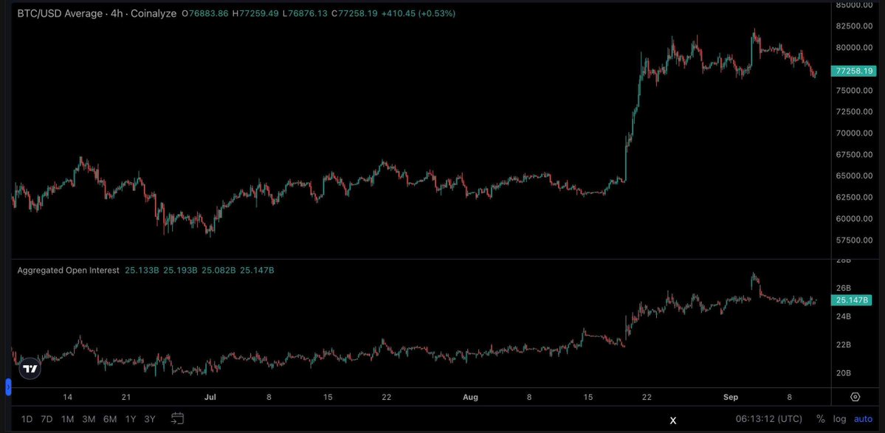
Task: Click the Sep marker on time axis
Action: [731, 397]
